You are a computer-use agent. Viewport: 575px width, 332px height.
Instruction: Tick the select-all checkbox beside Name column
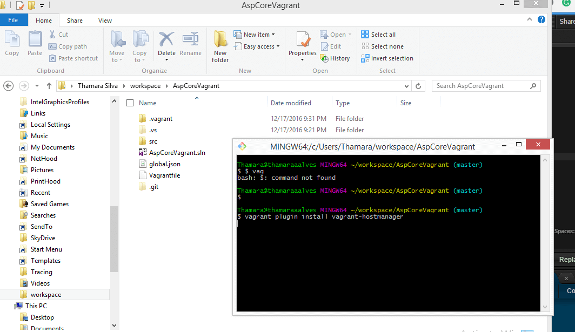[130, 103]
